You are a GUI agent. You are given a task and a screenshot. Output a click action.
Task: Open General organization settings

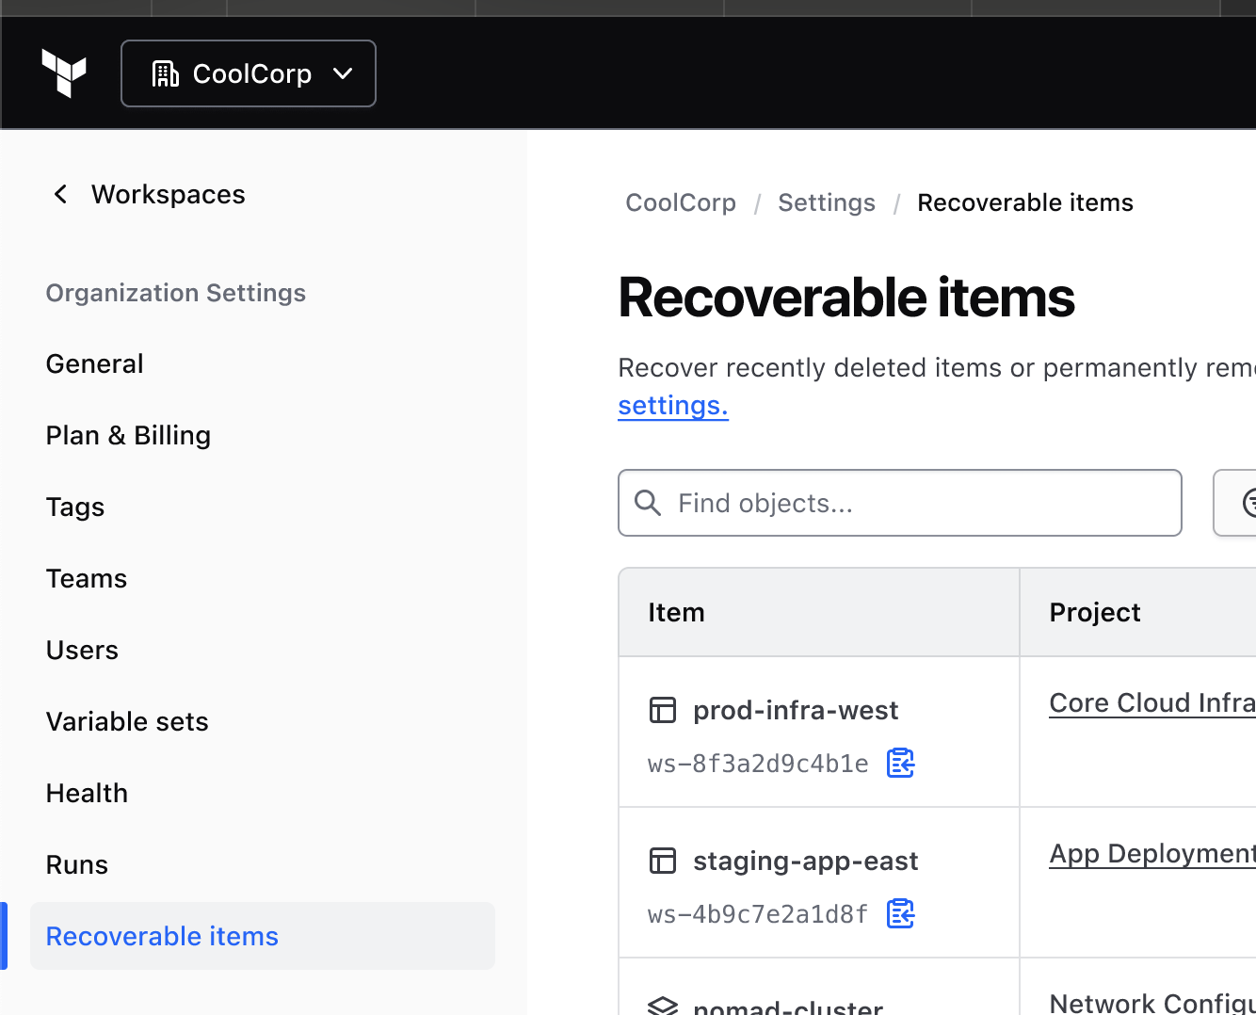[95, 364]
